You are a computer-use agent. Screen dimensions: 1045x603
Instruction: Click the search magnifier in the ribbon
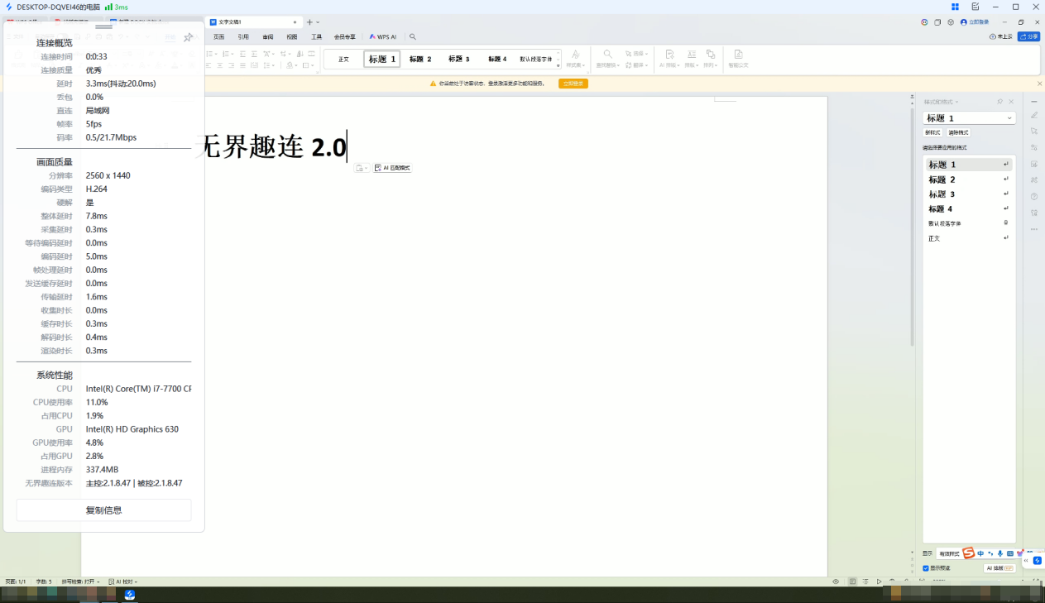413,37
